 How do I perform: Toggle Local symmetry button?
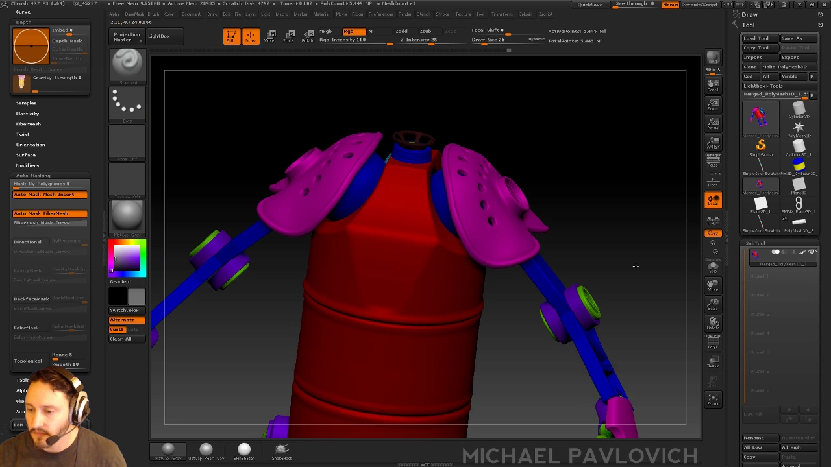pyautogui.click(x=713, y=200)
